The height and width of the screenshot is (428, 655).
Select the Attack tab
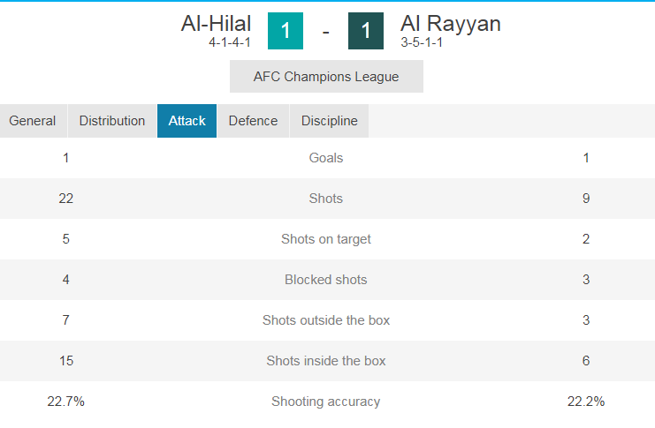click(x=187, y=121)
